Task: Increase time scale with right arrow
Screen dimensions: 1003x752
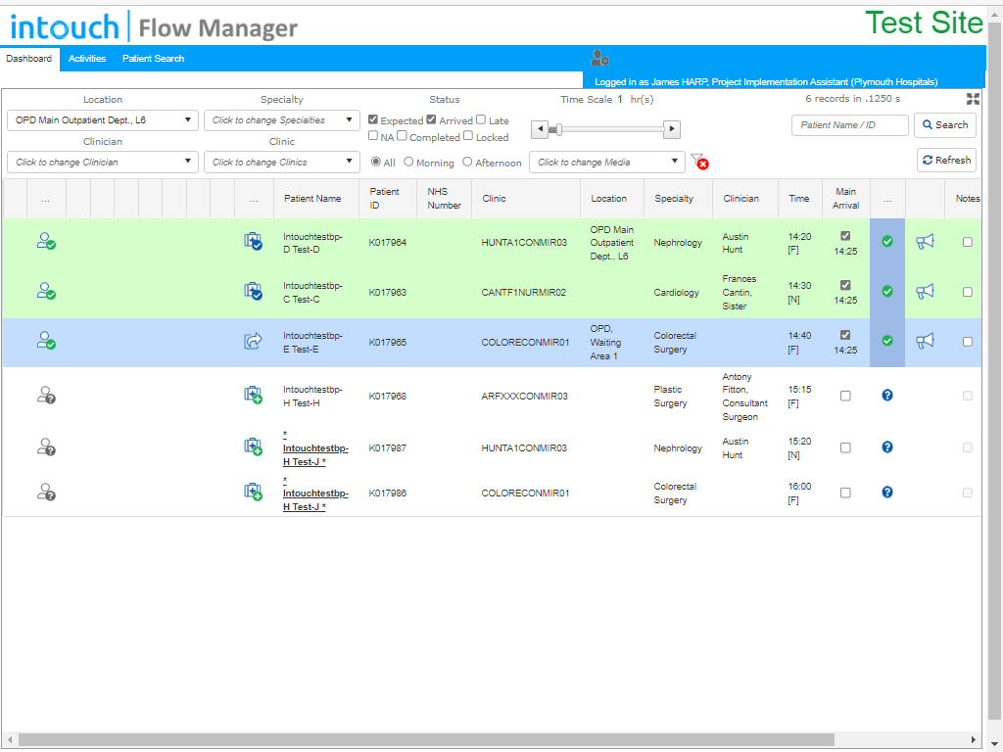Action: [x=672, y=129]
